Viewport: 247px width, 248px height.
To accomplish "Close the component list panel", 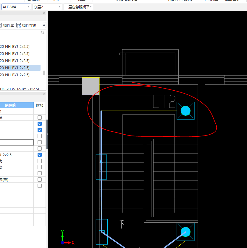I will pyautogui.click(x=44, y=13).
